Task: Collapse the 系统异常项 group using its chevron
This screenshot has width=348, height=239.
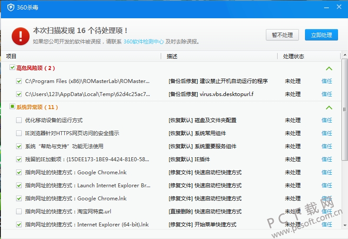Action: [x=329, y=107]
